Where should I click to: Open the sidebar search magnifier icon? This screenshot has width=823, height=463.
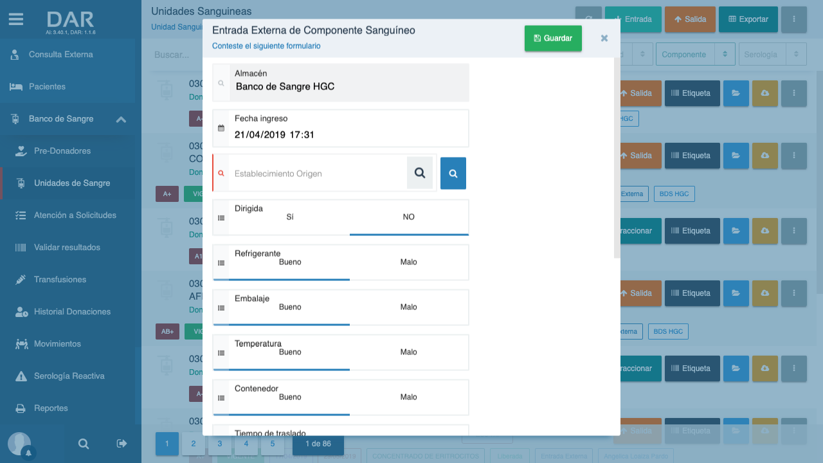84,444
